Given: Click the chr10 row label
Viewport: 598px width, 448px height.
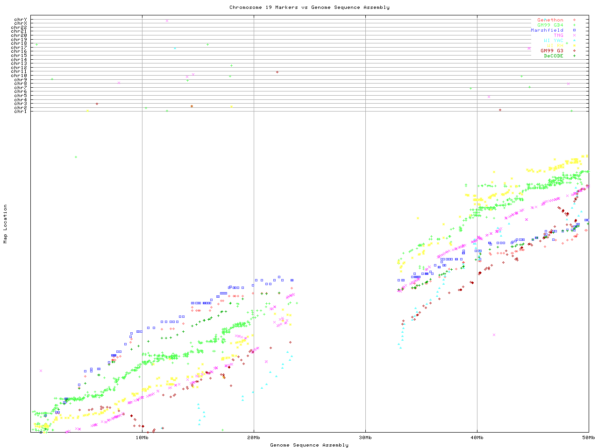Looking at the screenshot, I should tap(19, 76).
